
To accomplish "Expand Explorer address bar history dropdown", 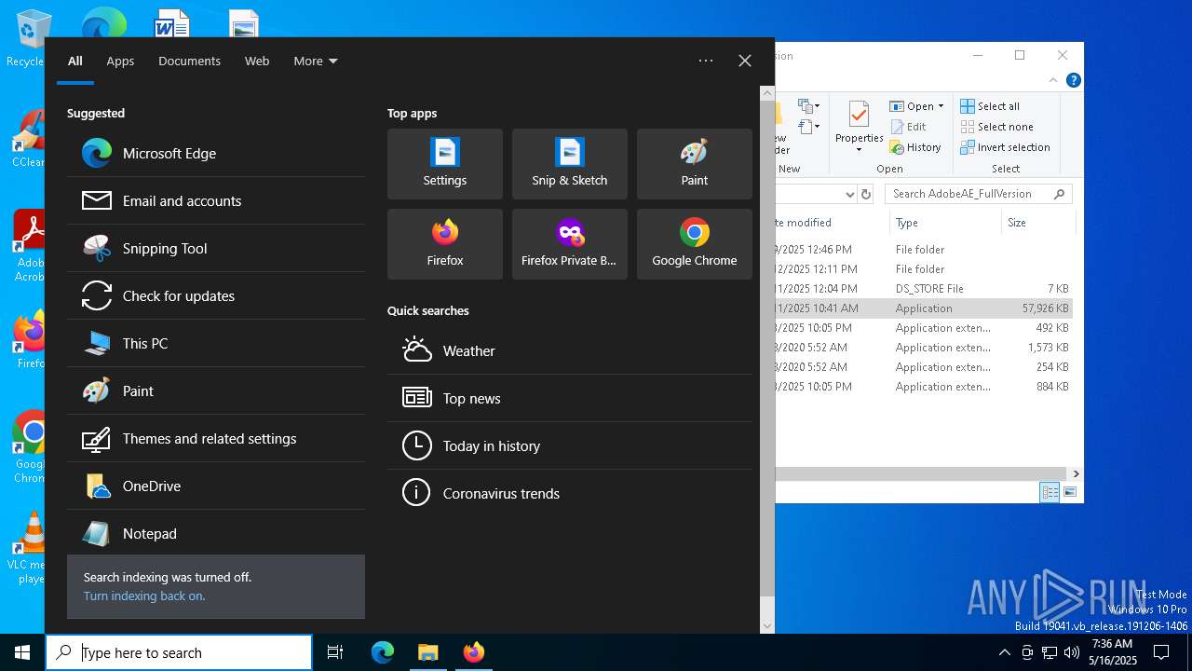I will pyautogui.click(x=849, y=194).
